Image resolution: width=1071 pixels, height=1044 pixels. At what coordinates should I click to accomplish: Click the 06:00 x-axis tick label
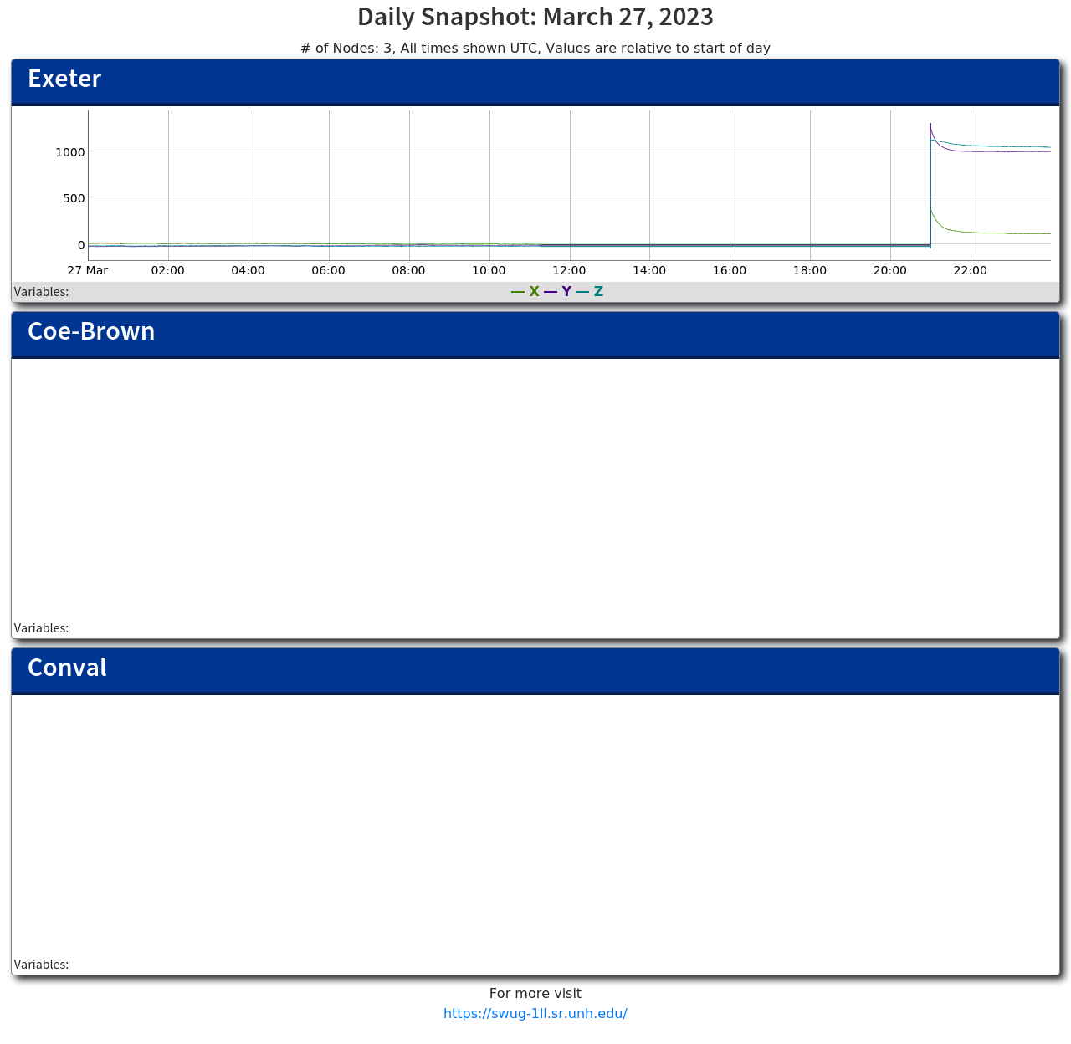point(329,270)
